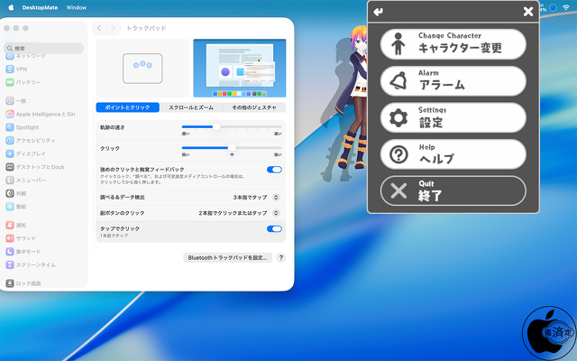Adjust the クリック pressure slider

232,148
